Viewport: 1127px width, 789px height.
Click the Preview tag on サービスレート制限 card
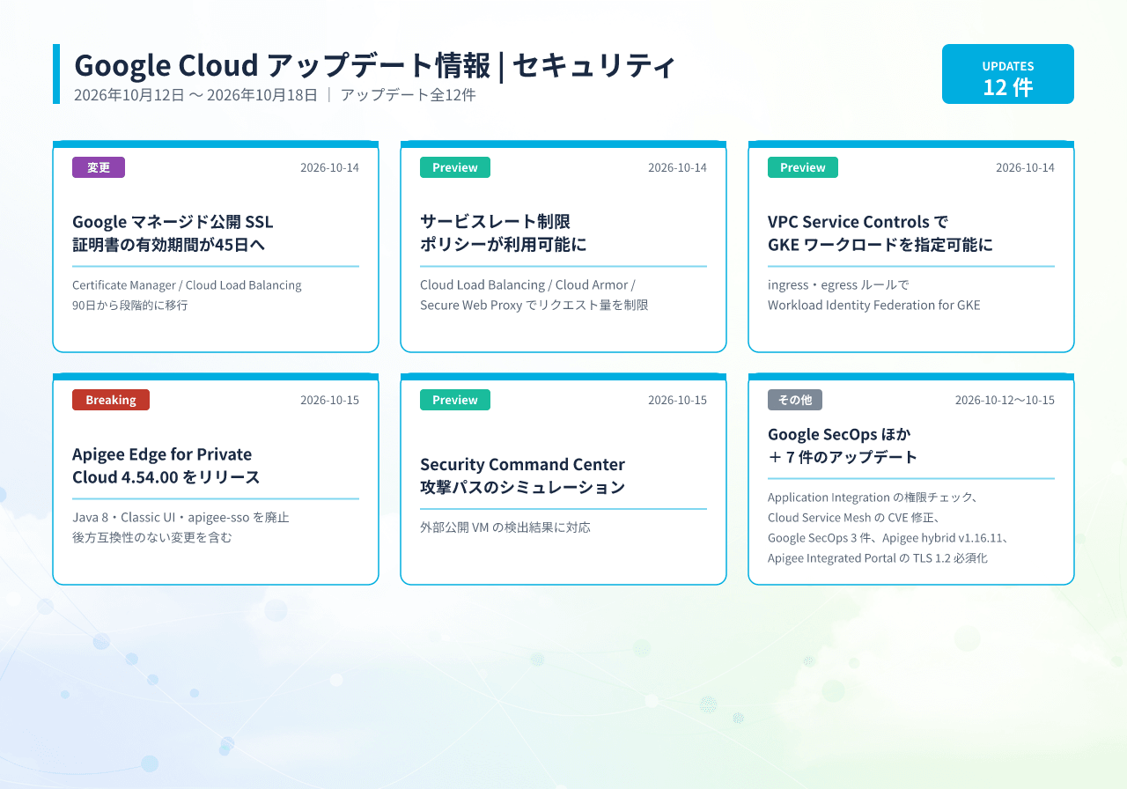[455, 167]
